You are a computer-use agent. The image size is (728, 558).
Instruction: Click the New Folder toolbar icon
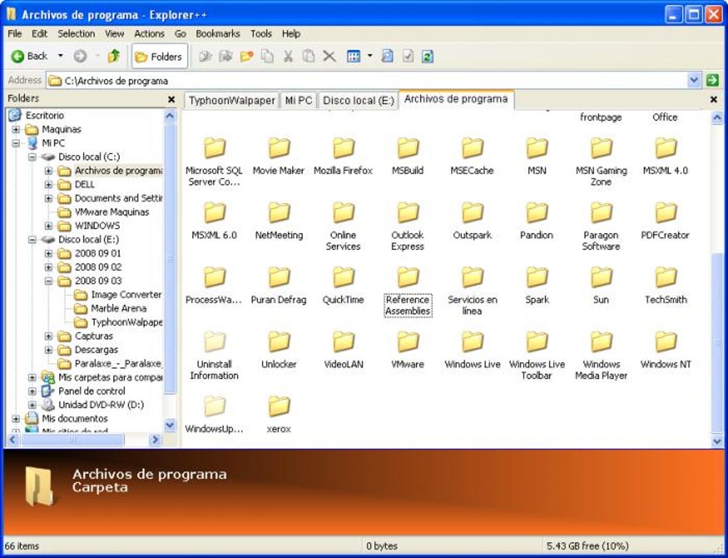point(246,56)
